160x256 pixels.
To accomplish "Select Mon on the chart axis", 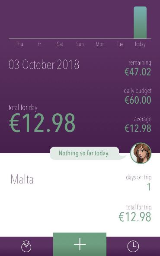I will 100,44.
